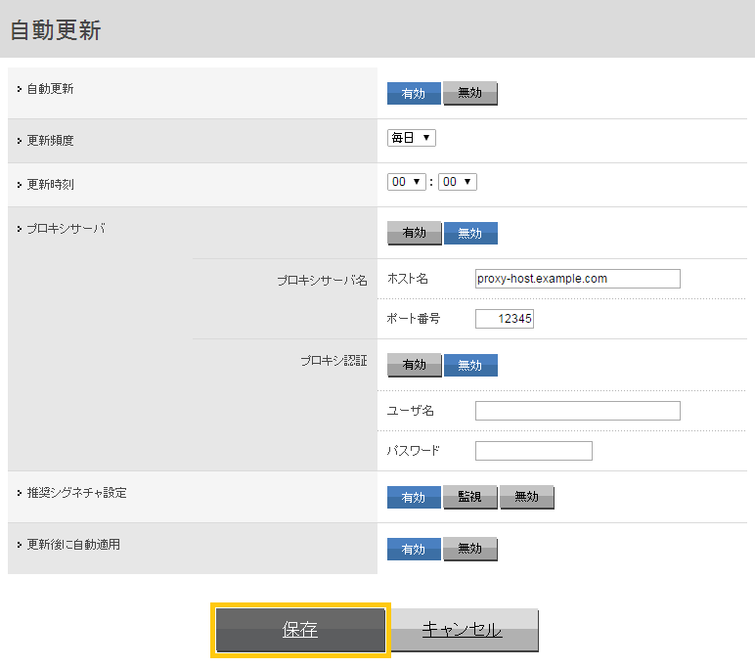The image size is (755, 667).
Task: Enable 更新後に自動適用 with 有効
Action: pos(414,549)
